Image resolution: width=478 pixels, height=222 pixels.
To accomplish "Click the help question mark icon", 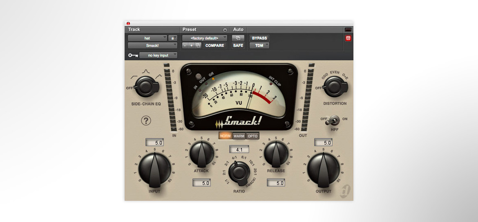I will (146, 121).
